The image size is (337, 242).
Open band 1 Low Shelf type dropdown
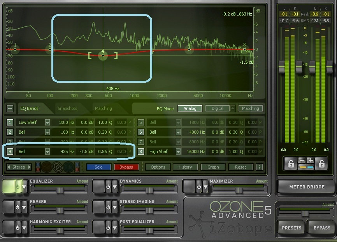pyautogui.click(x=47, y=122)
